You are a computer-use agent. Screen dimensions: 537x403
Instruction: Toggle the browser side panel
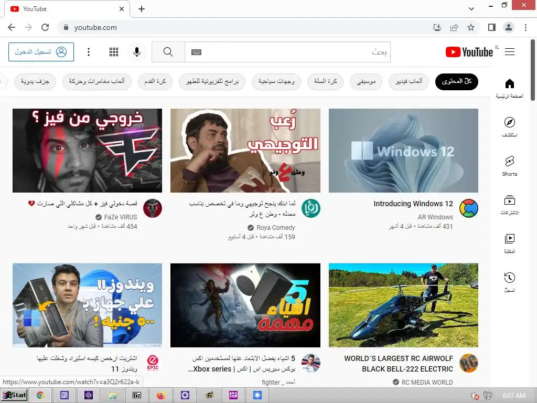pyautogui.click(x=492, y=27)
